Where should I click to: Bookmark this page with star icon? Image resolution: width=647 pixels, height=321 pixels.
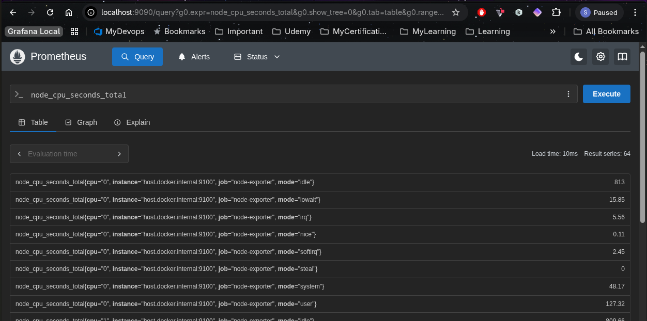point(455,12)
